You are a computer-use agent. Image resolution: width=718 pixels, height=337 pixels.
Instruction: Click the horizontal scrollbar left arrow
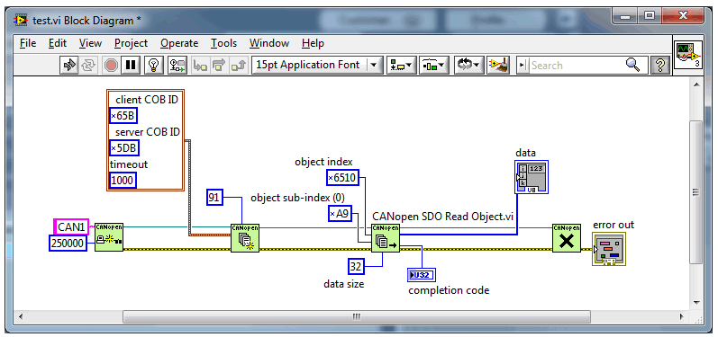pyautogui.click(x=20, y=316)
